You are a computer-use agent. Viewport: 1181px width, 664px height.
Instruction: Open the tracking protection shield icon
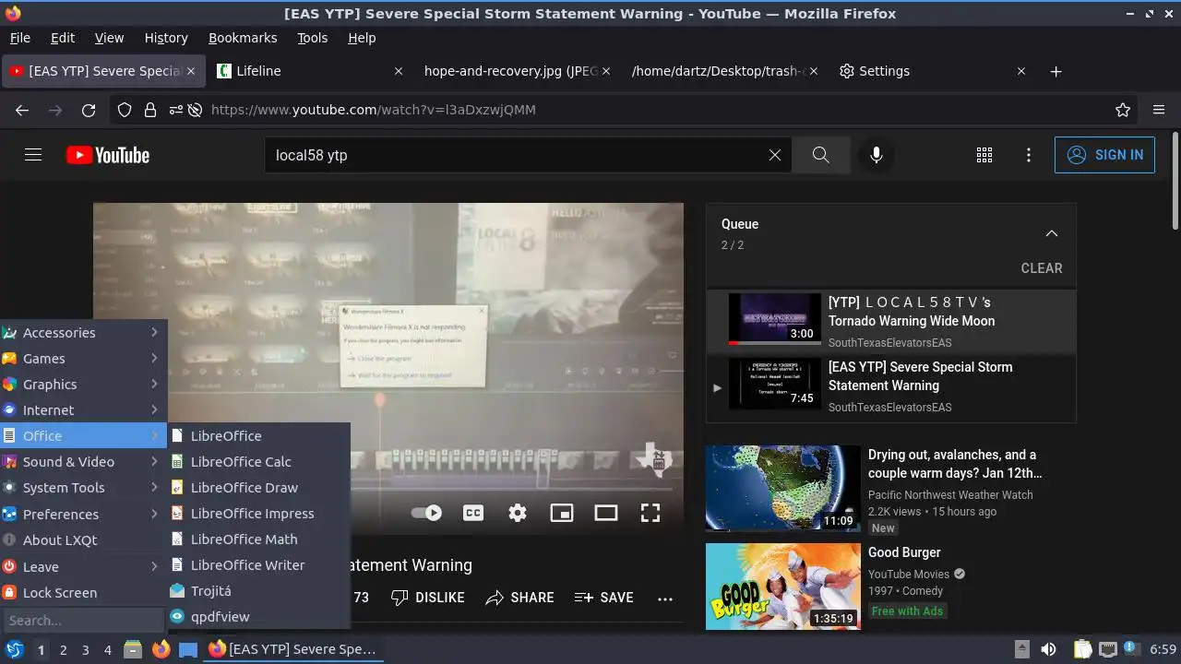point(125,110)
